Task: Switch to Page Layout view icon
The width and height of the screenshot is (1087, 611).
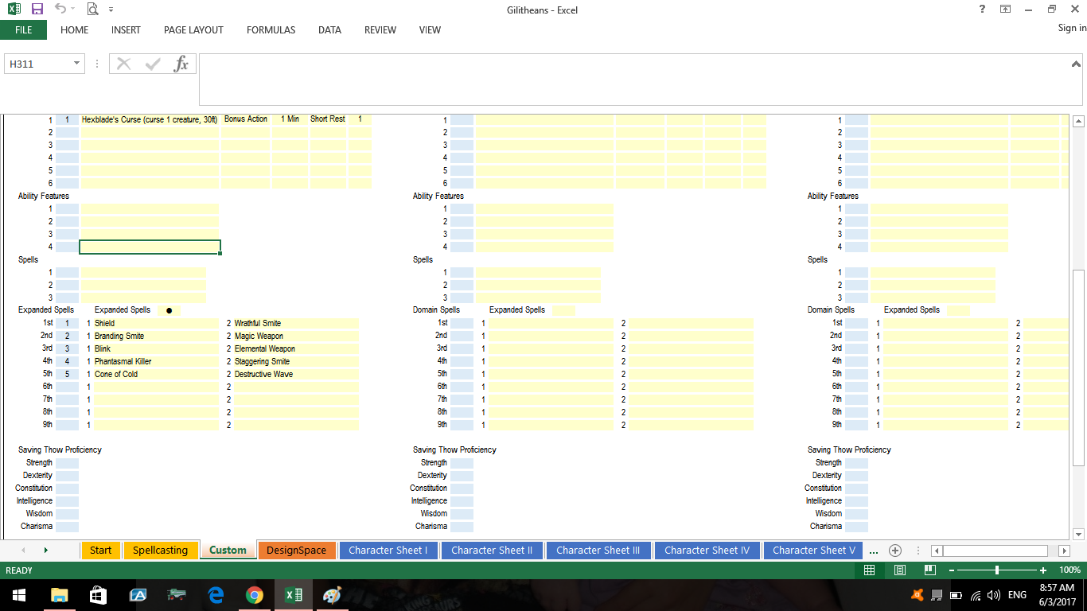Action: pyautogui.click(x=900, y=570)
